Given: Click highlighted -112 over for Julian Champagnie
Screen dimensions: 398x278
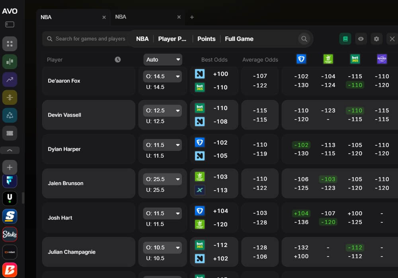Looking at the screenshot, I should pyautogui.click(x=355, y=247).
